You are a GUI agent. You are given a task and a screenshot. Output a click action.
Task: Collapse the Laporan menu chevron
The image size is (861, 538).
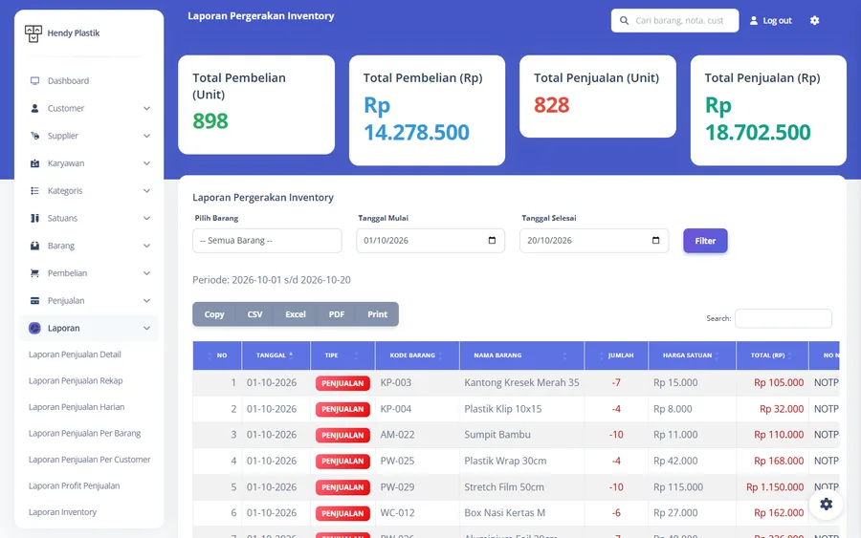coord(146,328)
